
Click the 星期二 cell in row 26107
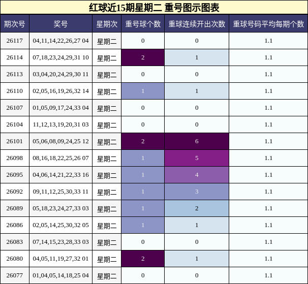click(x=107, y=108)
